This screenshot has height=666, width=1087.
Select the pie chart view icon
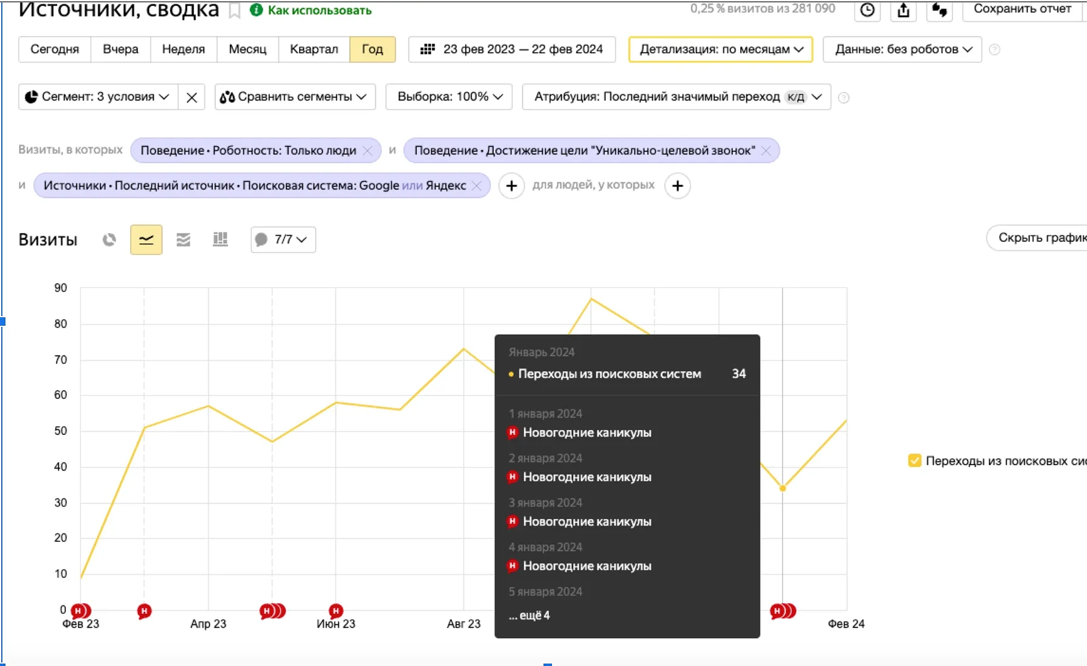coord(109,240)
